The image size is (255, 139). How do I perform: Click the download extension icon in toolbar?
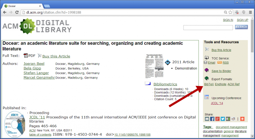(x=237, y=12)
